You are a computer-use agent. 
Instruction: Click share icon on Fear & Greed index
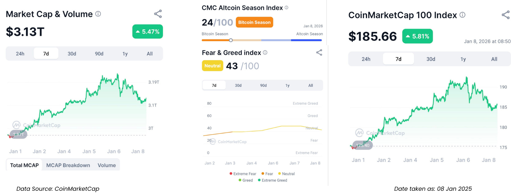point(319,53)
